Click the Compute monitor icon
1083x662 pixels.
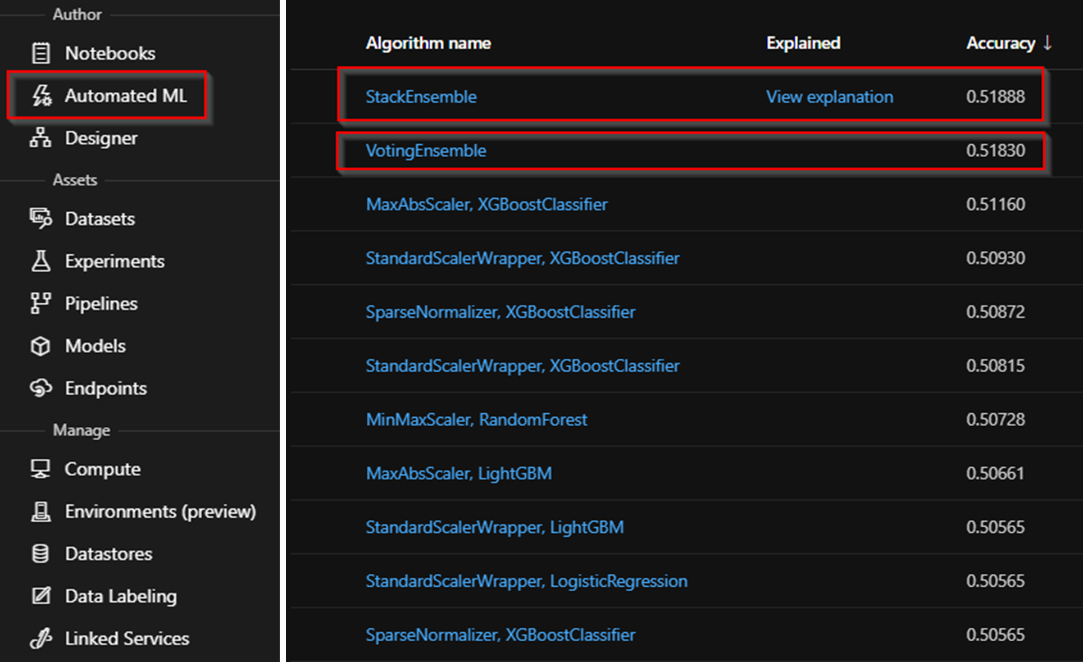(40, 469)
